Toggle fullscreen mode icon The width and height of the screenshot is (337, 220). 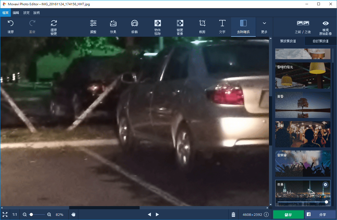5,214
